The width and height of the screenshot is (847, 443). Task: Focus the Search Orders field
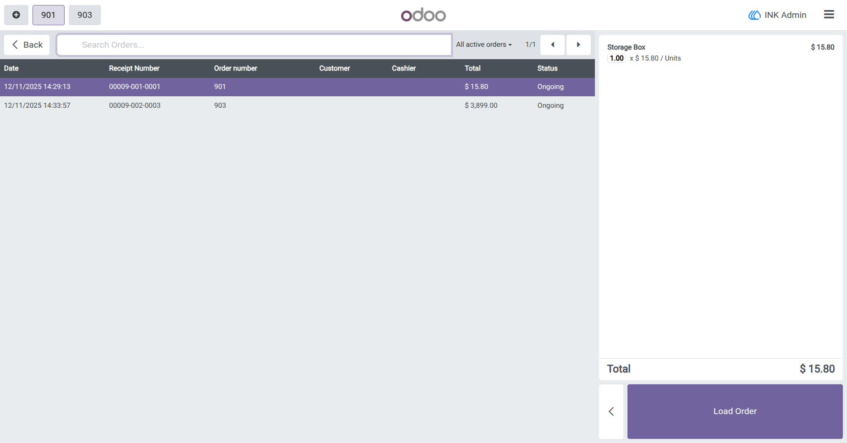[x=254, y=45]
